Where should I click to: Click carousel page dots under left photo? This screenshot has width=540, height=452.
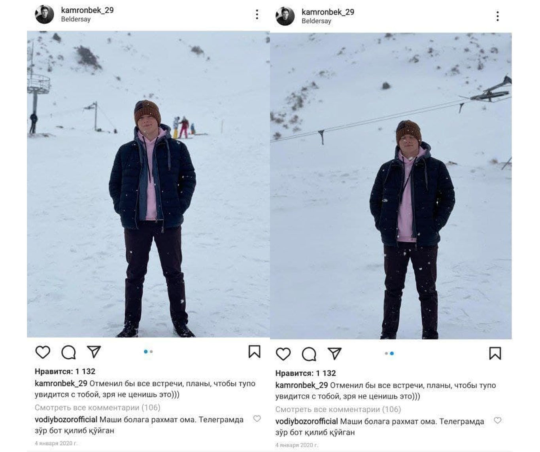148,352
